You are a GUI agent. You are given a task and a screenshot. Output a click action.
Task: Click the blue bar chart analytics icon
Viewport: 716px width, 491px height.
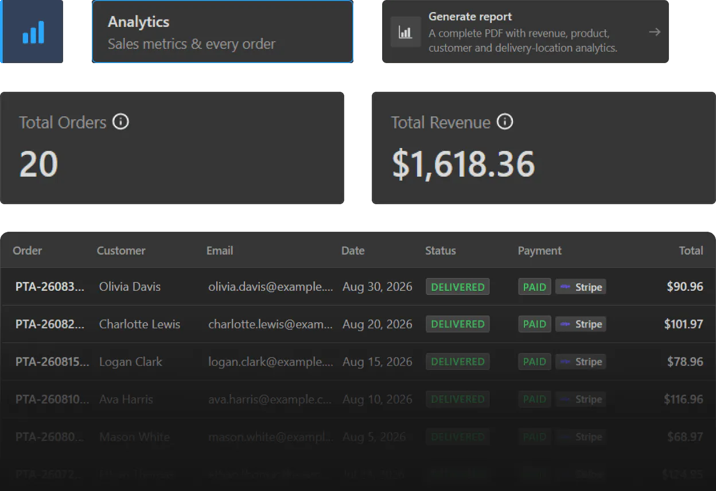pos(33,32)
